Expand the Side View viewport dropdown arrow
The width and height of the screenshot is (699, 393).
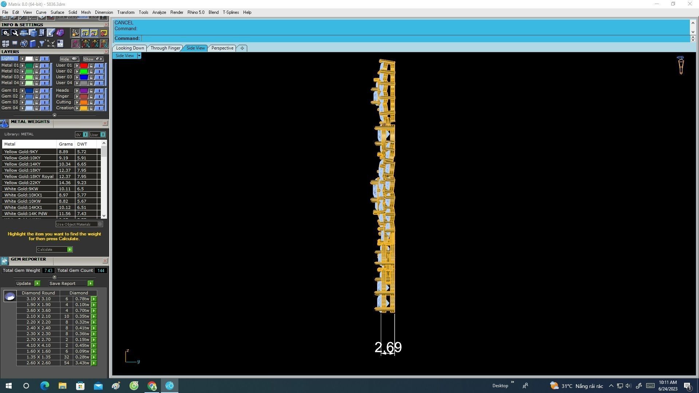coord(139,56)
